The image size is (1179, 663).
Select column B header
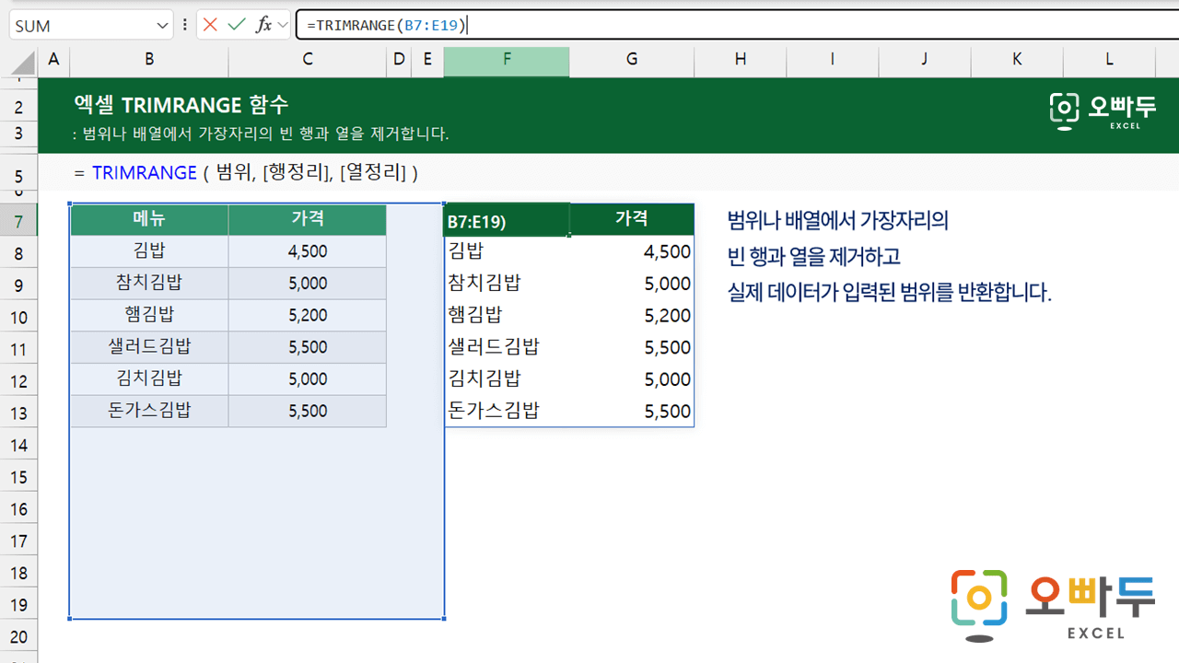tap(149, 59)
